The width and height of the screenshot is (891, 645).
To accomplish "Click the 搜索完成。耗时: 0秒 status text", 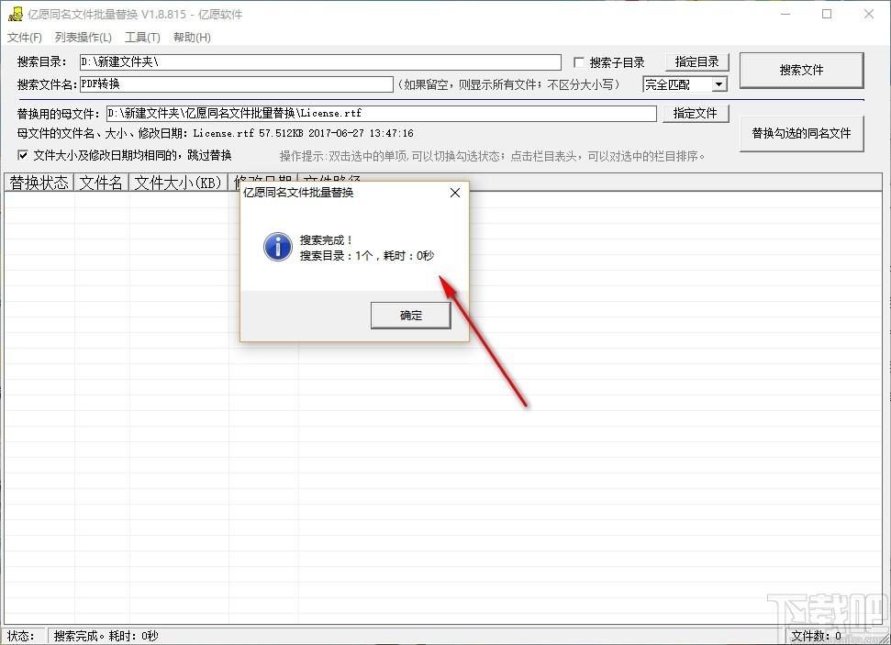I will (106, 636).
